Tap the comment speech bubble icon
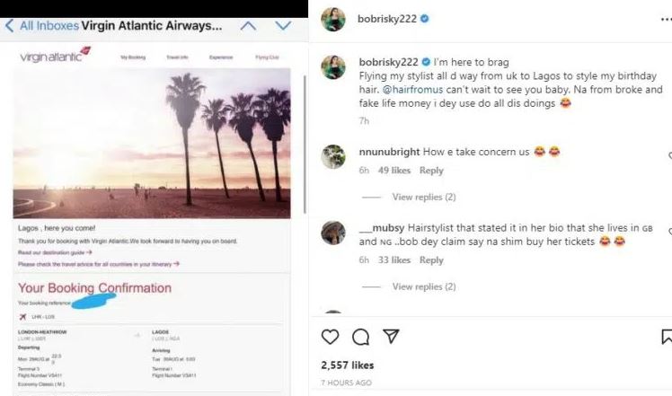 (360, 337)
